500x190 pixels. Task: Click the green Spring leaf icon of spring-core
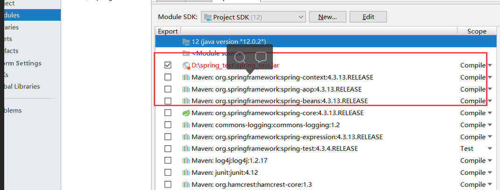[186, 113]
